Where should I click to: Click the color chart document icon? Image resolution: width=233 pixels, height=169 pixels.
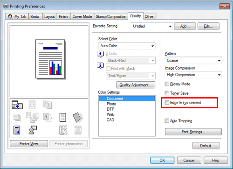[x=17, y=130]
